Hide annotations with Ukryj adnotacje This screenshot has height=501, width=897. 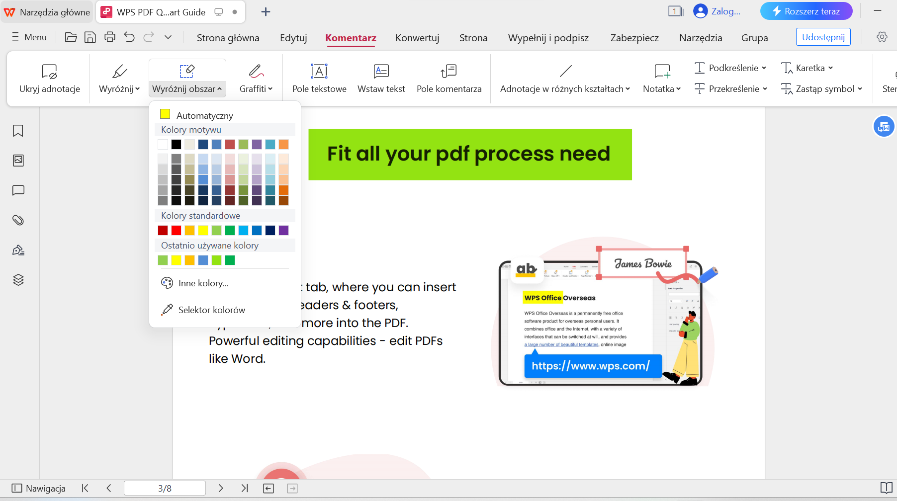[x=49, y=79]
